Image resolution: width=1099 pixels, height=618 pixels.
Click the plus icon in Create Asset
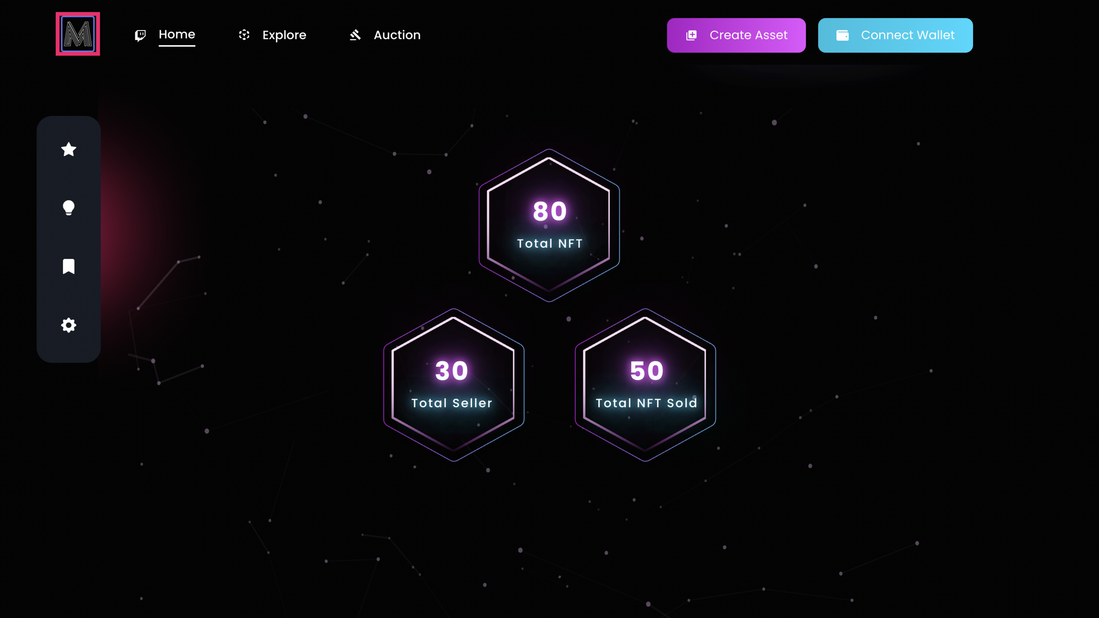(x=692, y=35)
